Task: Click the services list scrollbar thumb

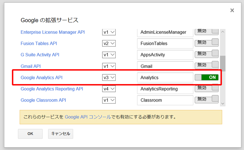Action: pos(223,63)
